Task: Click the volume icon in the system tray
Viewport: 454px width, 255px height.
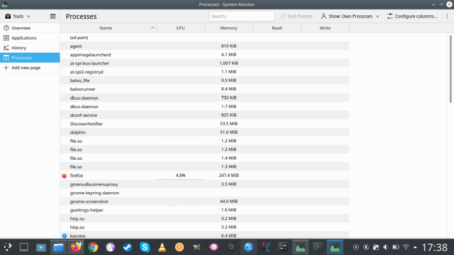Action: pos(385,247)
